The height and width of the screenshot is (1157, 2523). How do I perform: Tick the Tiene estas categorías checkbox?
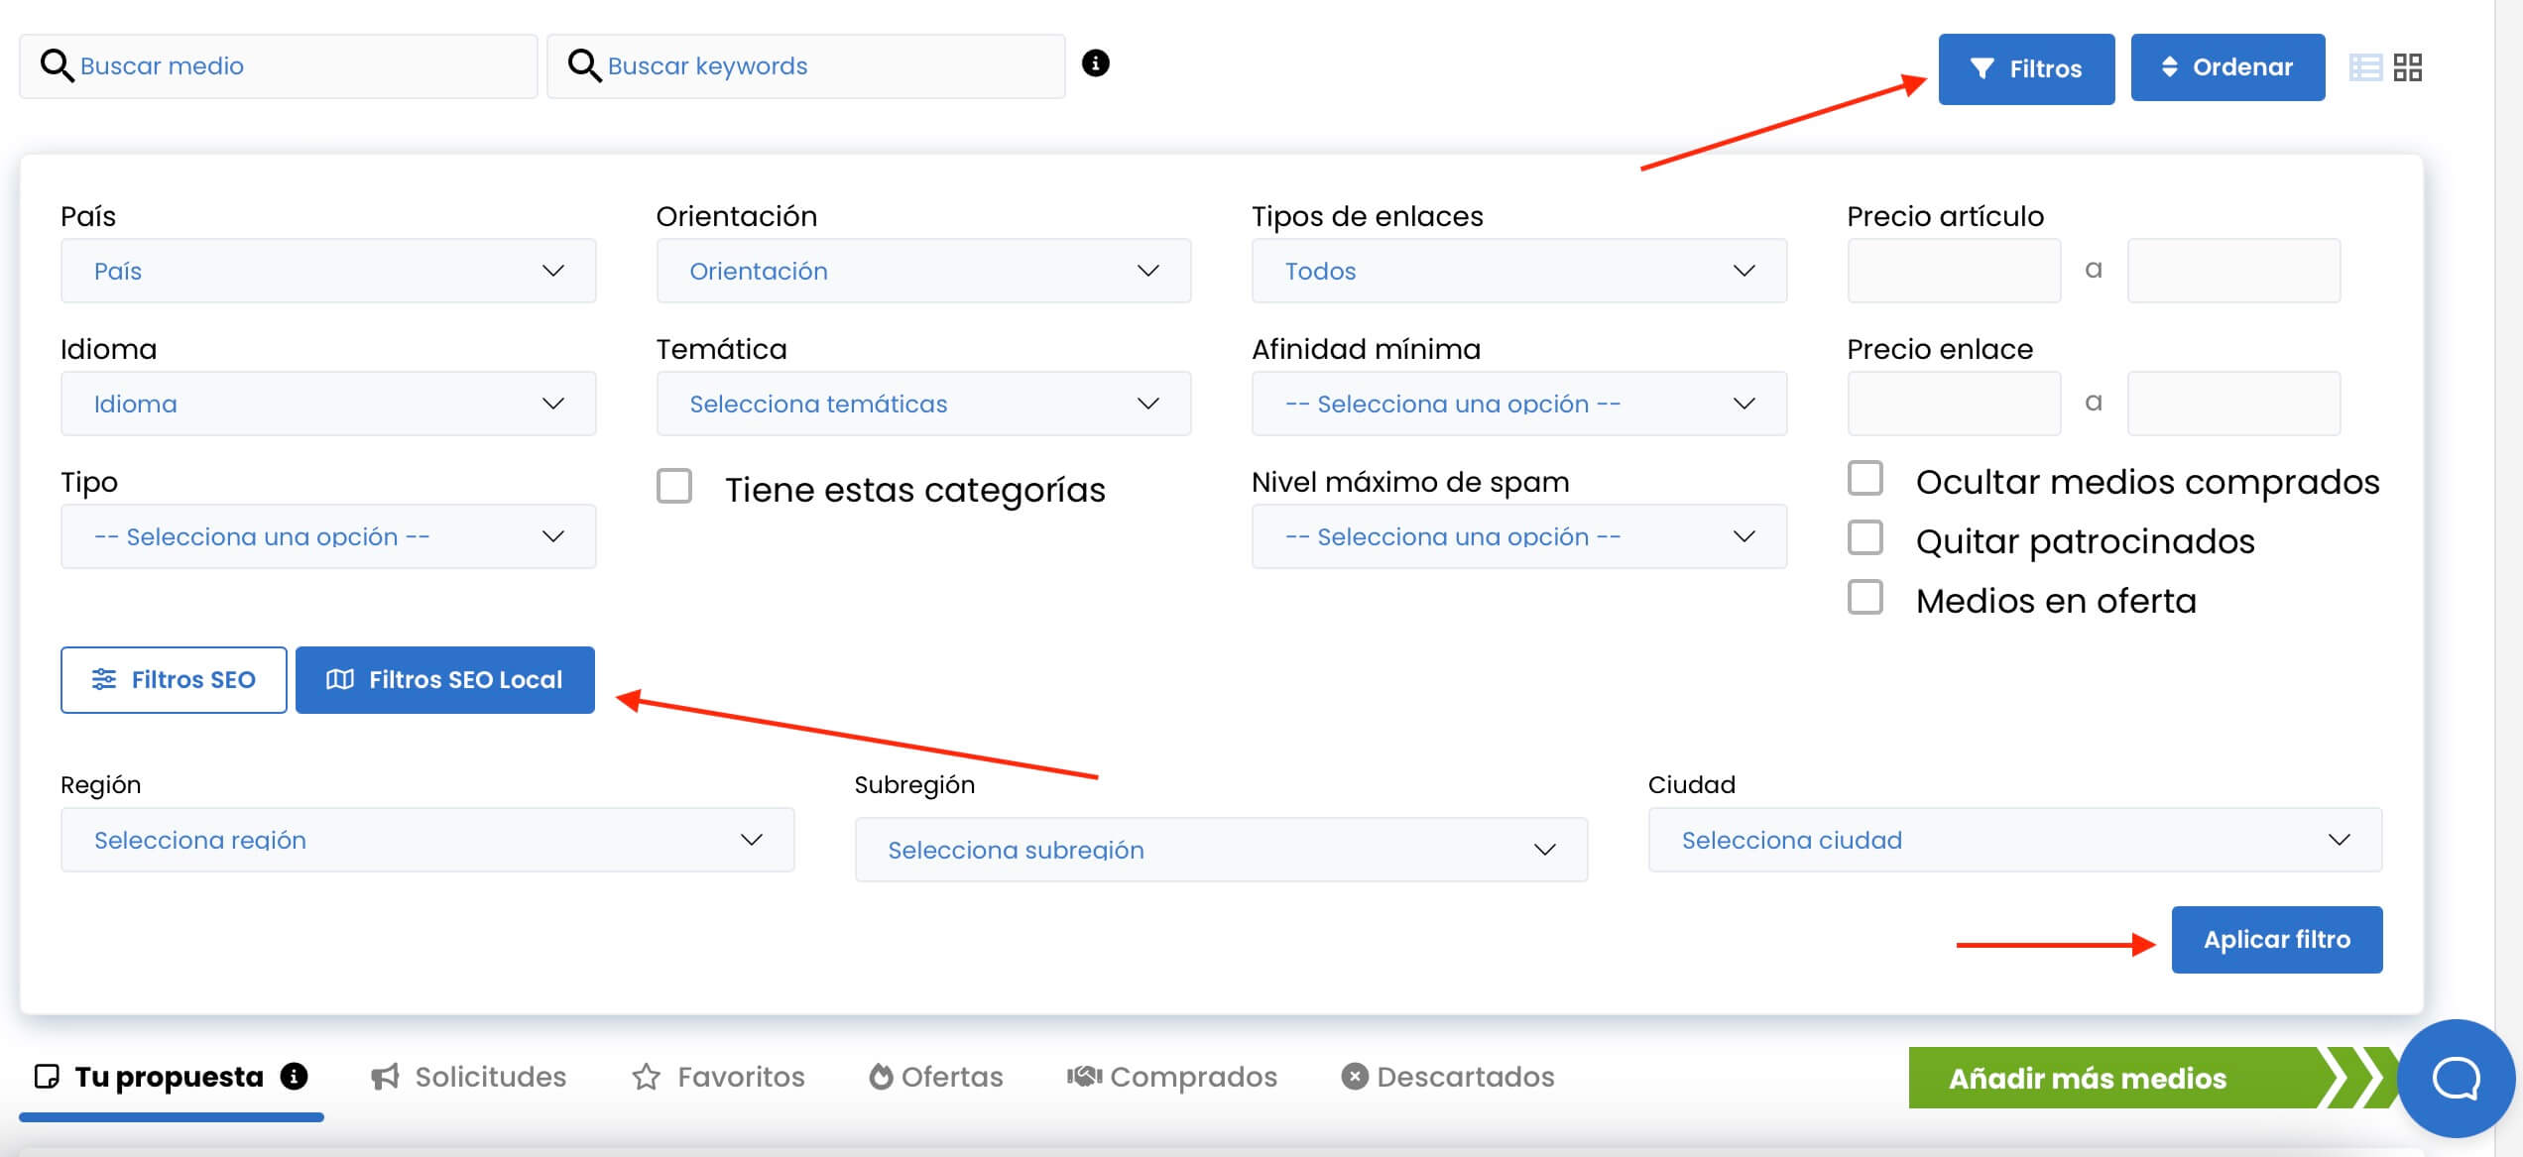click(x=674, y=487)
